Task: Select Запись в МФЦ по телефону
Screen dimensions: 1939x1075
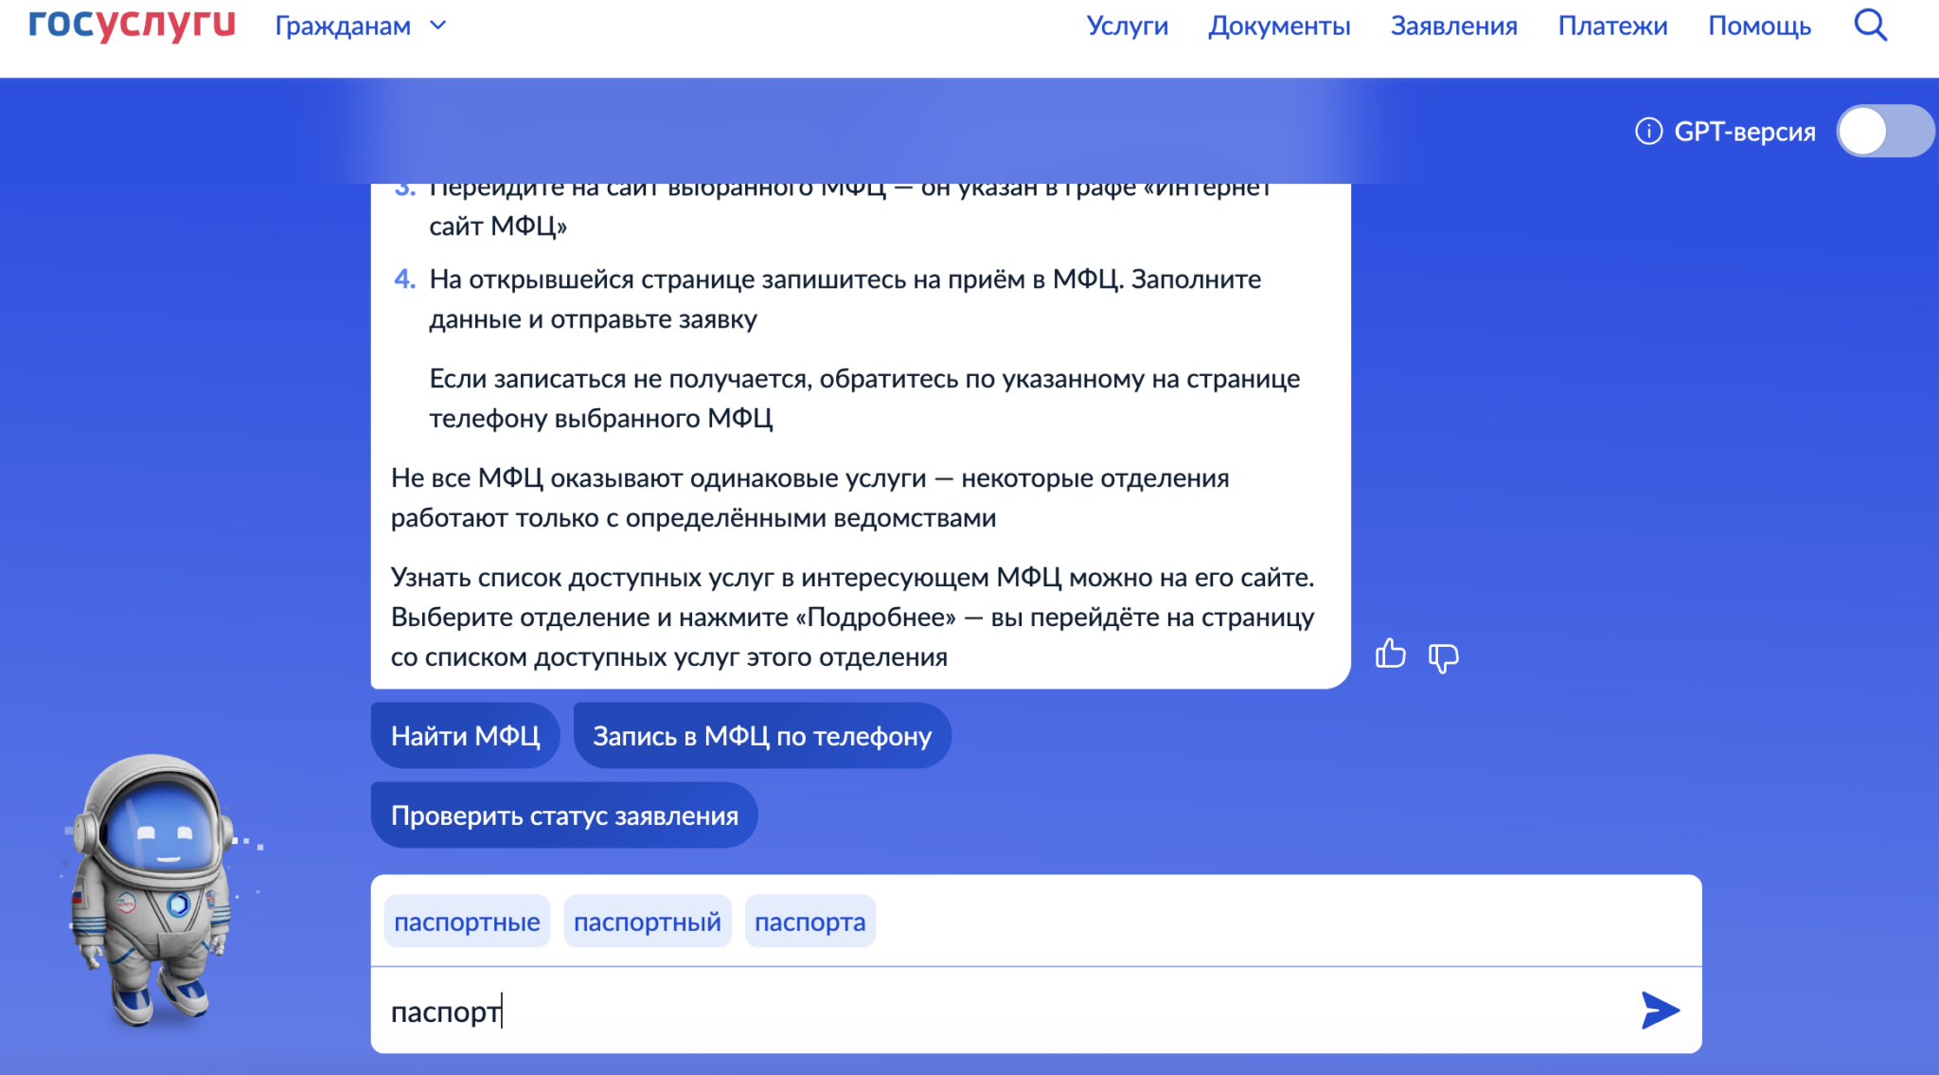Action: click(x=762, y=736)
